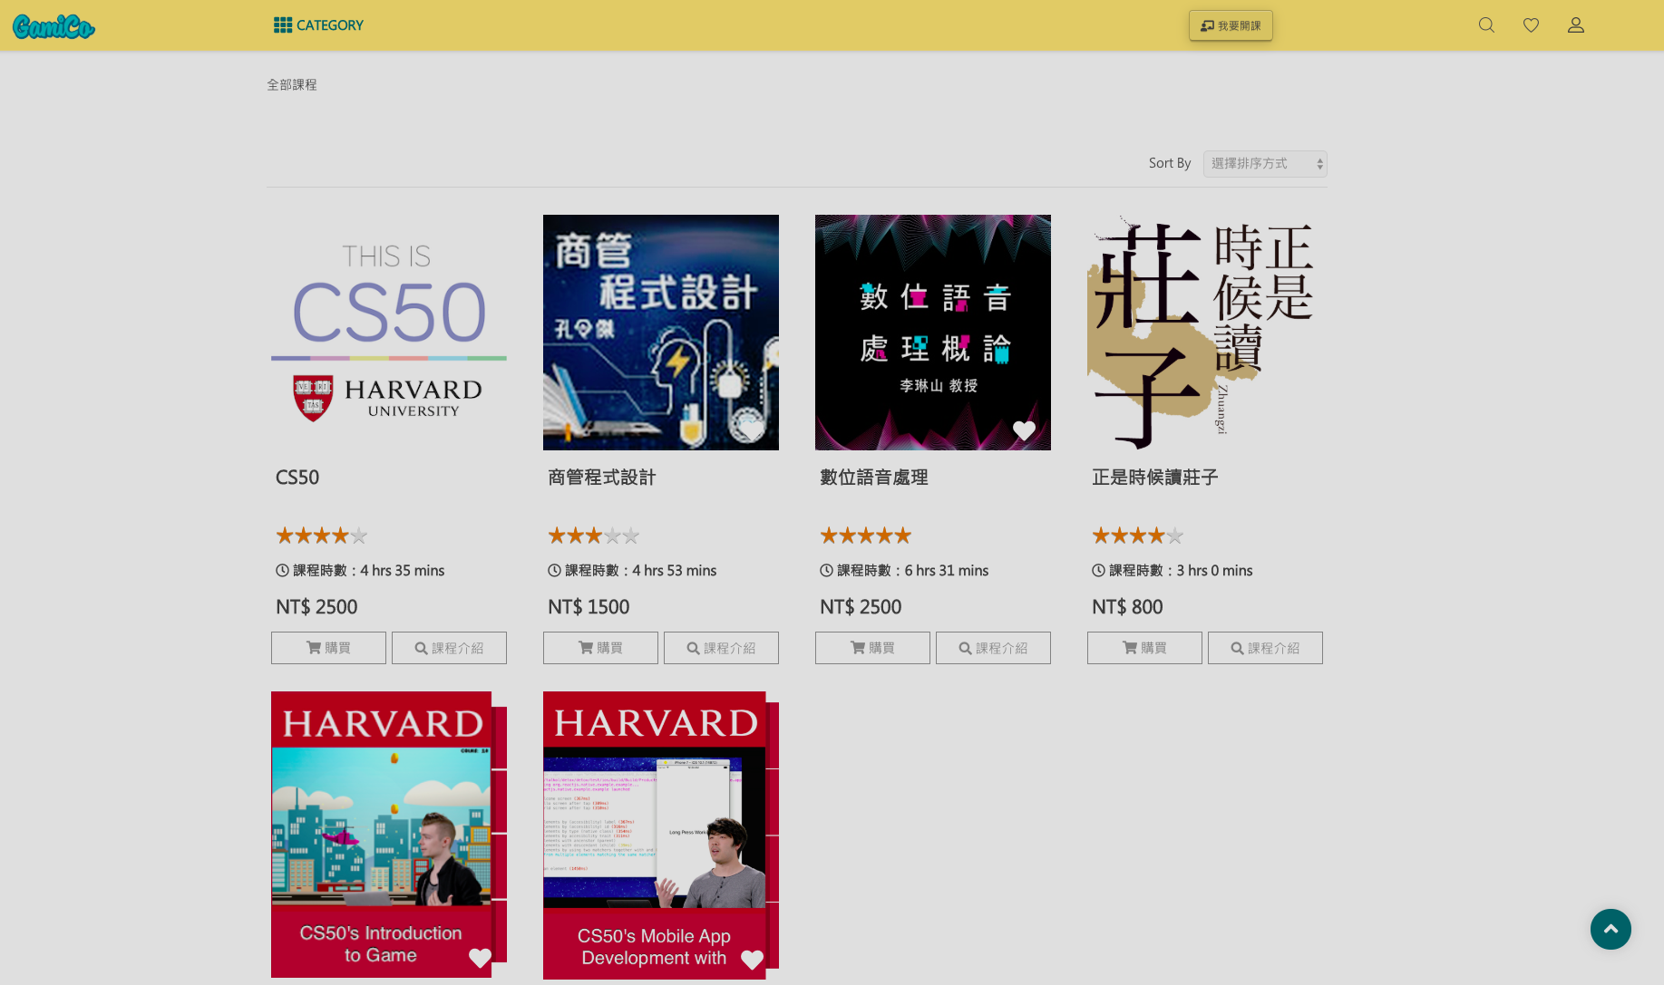Toggle favorite heart on 商管程式設計 thumbnail
The width and height of the screenshot is (1664, 985).
752,430
